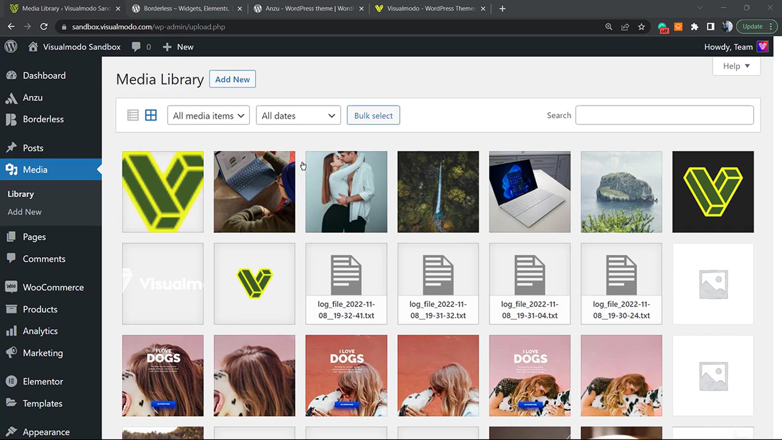Screen dimensions: 782x440
Task: Click the Anzu sidebar icon
Action: [x=11, y=98]
